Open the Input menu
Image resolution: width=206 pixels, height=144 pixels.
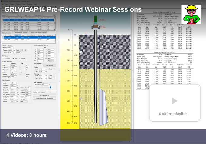[7, 4]
